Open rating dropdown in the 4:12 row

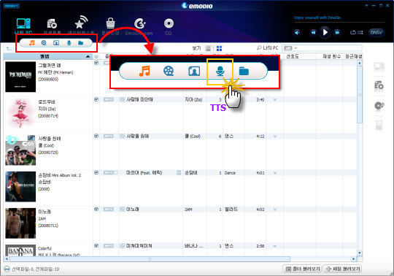(274, 137)
